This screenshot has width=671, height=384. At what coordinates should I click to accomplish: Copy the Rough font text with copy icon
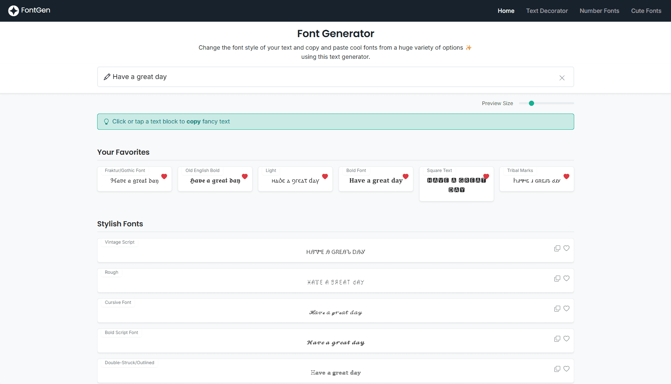(x=557, y=279)
